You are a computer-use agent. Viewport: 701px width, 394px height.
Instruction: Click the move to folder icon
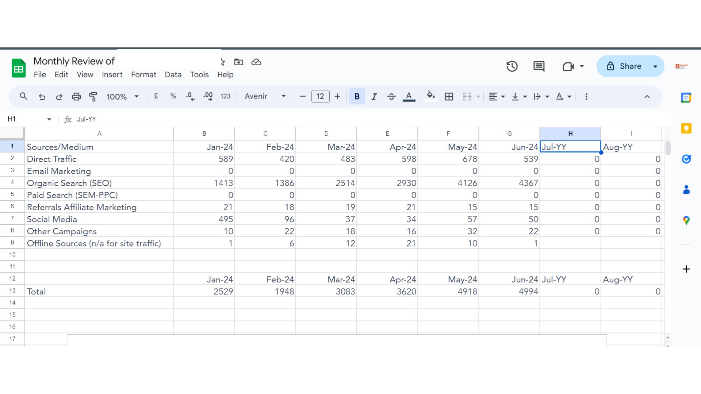(239, 62)
